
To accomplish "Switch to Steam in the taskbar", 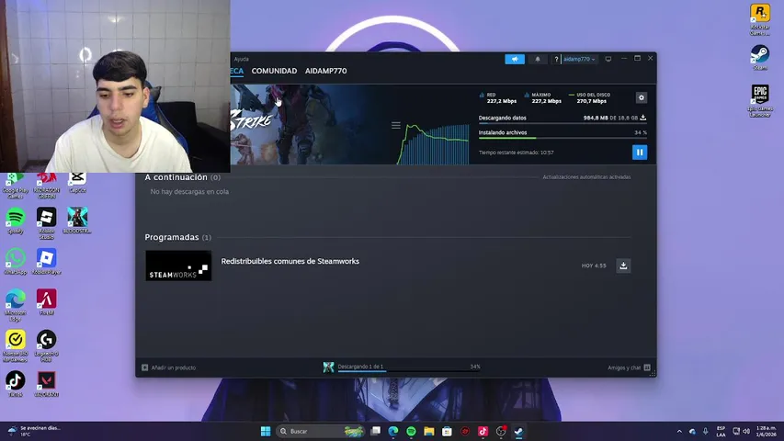I will [518, 431].
